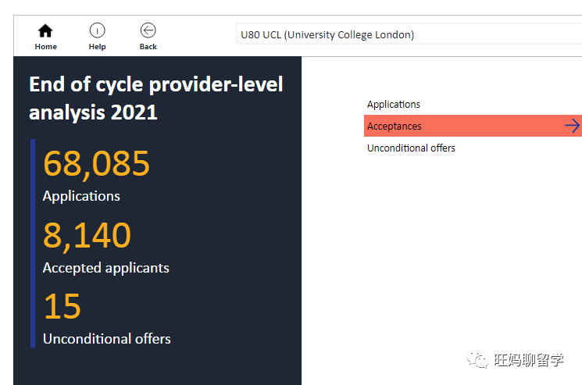Click the End of cycle analysis title
582x385 pixels.
[x=155, y=98]
